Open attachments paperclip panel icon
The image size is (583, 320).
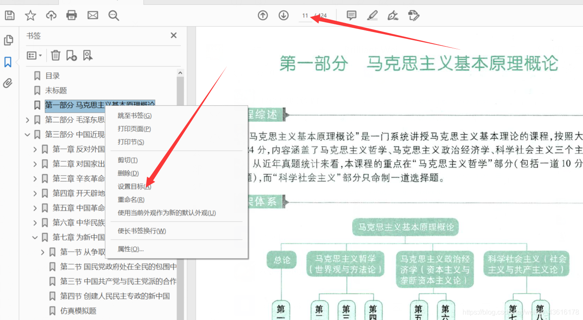tap(8, 83)
